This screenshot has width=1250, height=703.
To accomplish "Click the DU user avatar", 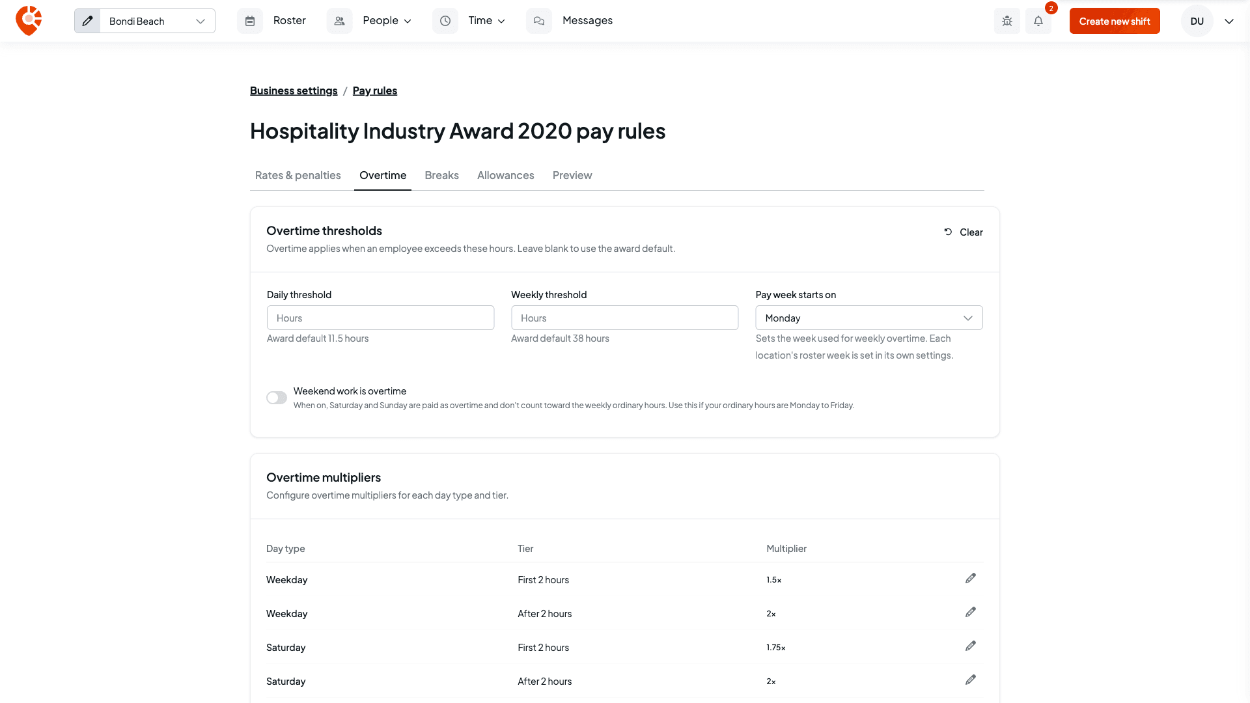I will point(1197,21).
